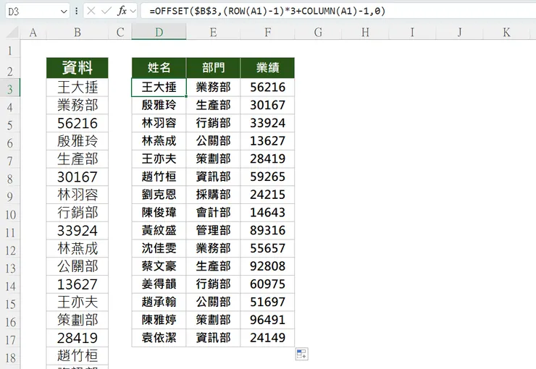536x369 pixels.
Task: Select row 3 header
Action: [10, 89]
